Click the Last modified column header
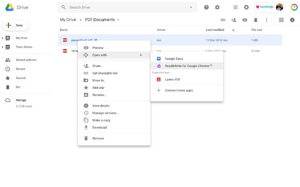This screenshot has width=300, height=187. pyautogui.click(x=215, y=30)
